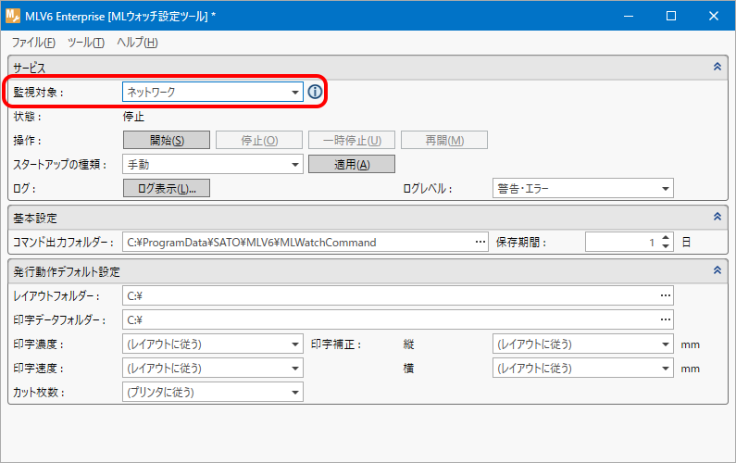Browse for 印字データフォルダー with ellipsis button
The width and height of the screenshot is (736, 463).
click(x=665, y=319)
